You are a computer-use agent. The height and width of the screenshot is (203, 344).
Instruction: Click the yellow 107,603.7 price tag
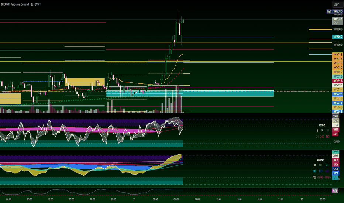(338, 72)
